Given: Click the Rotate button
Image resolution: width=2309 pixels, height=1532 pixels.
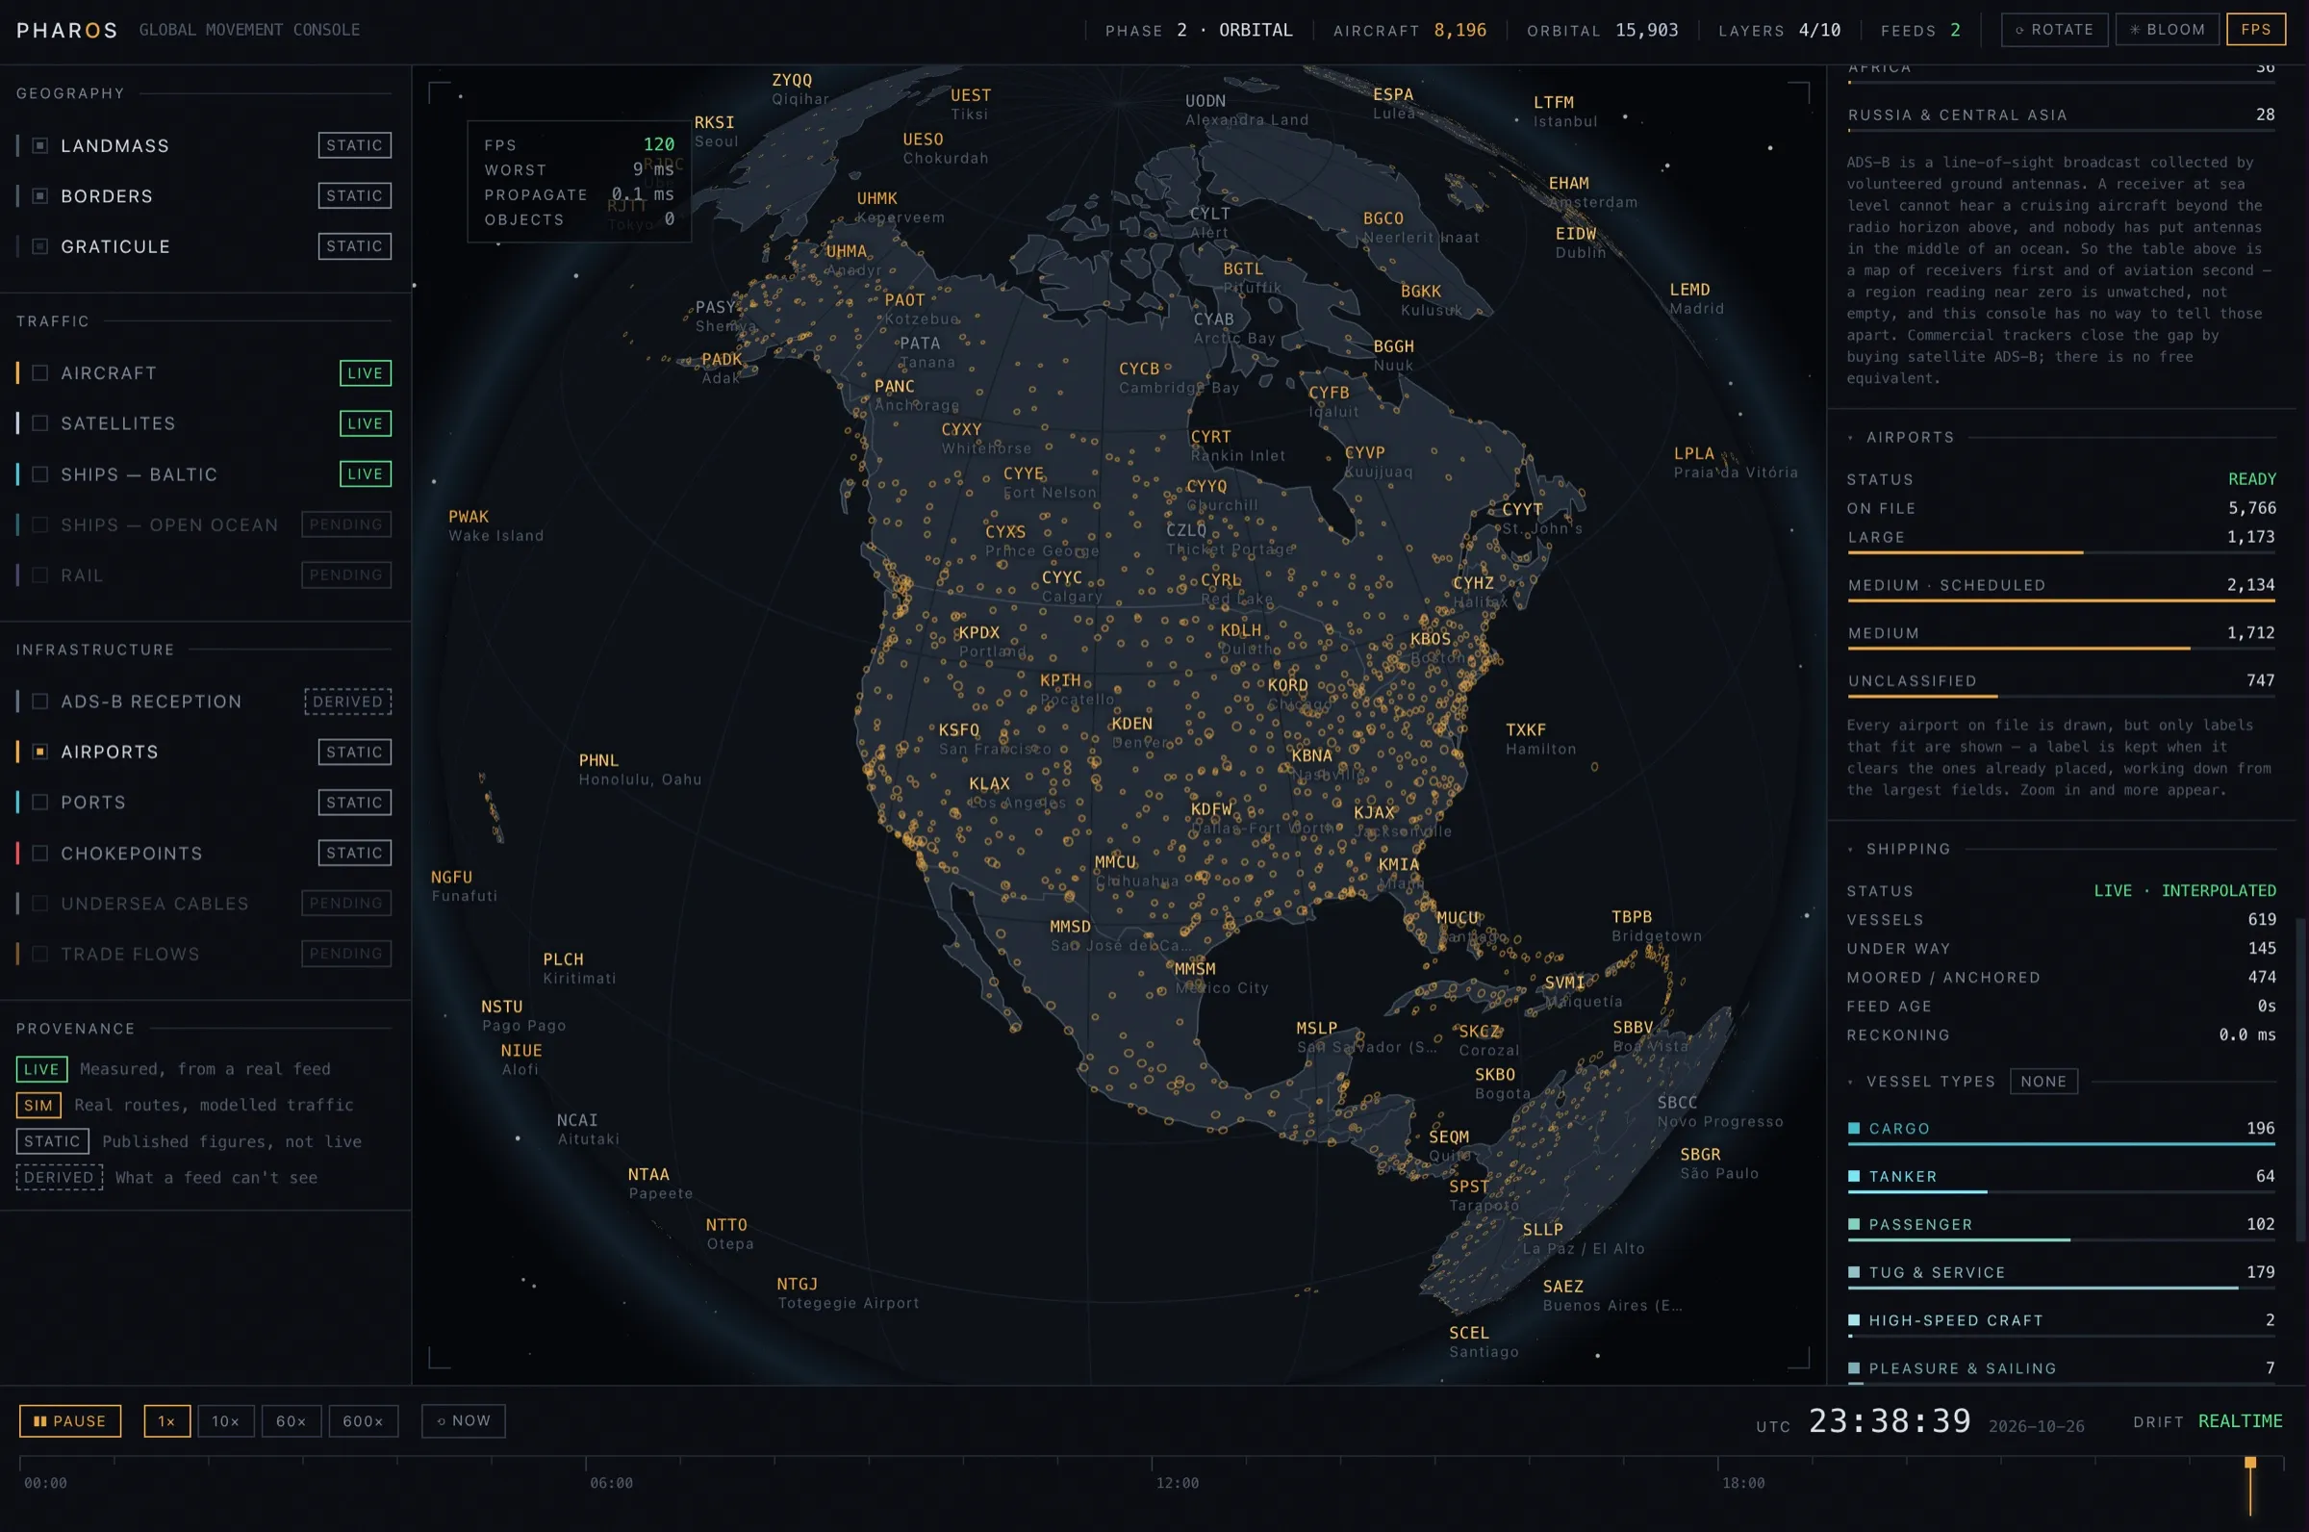Looking at the screenshot, I should tap(2054, 29).
